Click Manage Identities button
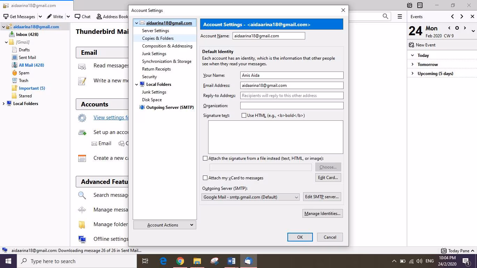477x268 pixels. (x=322, y=214)
